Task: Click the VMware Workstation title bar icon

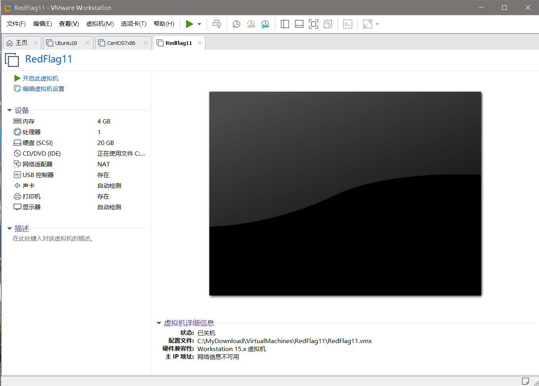Action: pos(8,8)
